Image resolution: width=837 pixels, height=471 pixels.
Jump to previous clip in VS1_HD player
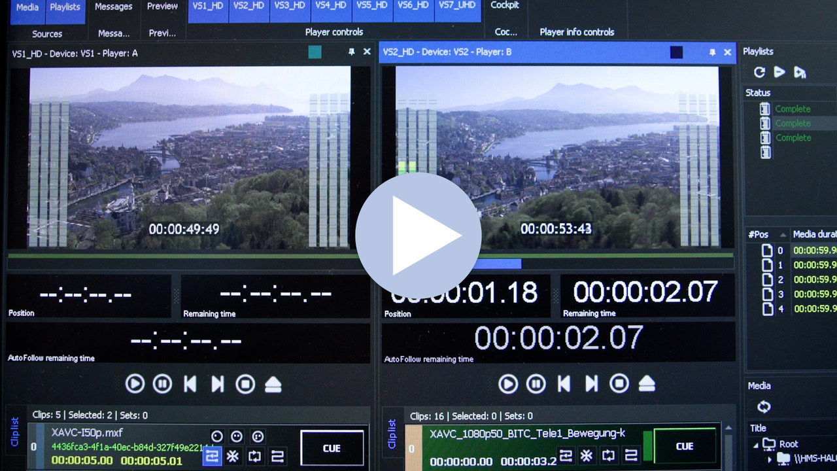tap(190, 384)
